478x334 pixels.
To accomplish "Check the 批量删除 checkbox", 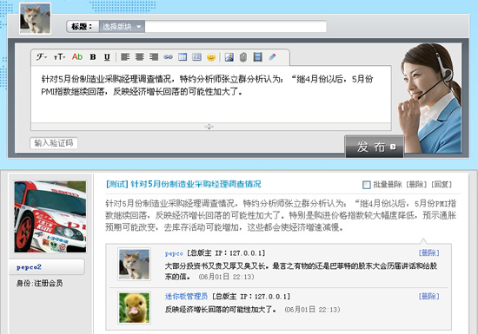I will click(x=367, y=184).
